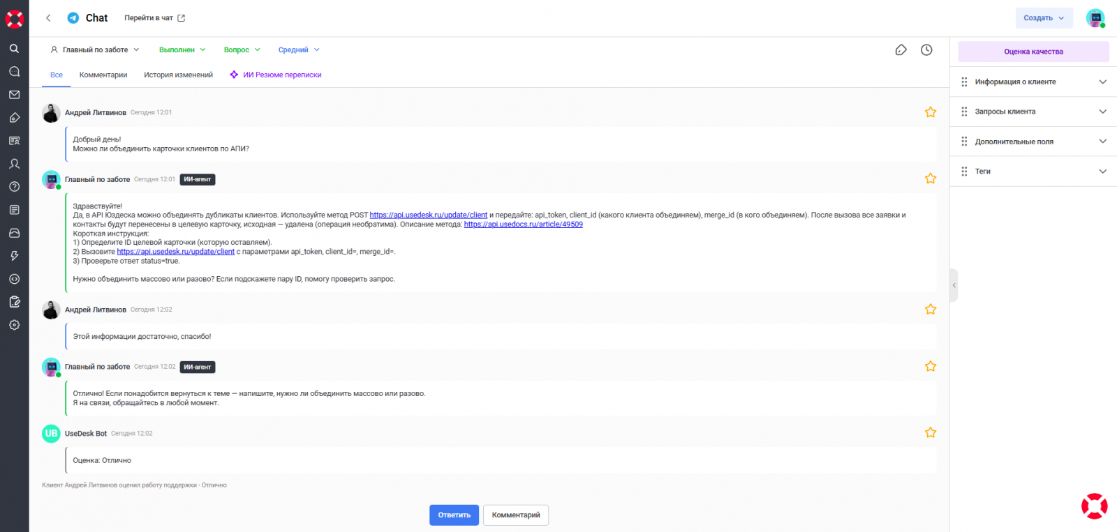Click the Ответить button
The image size is (1117, 532).
[x=454, y=515]
